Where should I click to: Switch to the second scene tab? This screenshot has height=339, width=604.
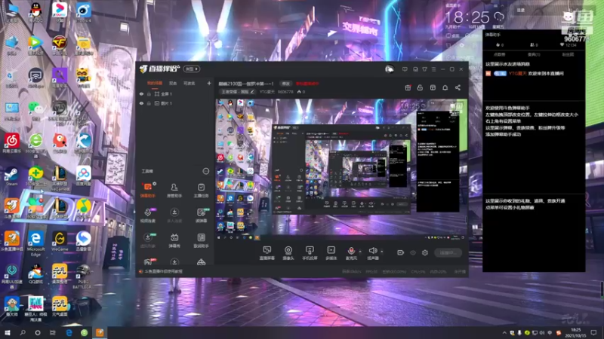(173, 83)
